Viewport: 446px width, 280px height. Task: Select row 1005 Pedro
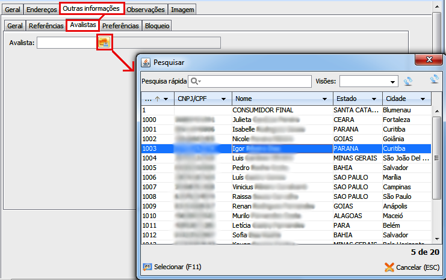[286, 168]
